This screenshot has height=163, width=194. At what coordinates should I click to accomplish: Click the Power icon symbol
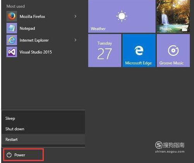pos(9,155)
